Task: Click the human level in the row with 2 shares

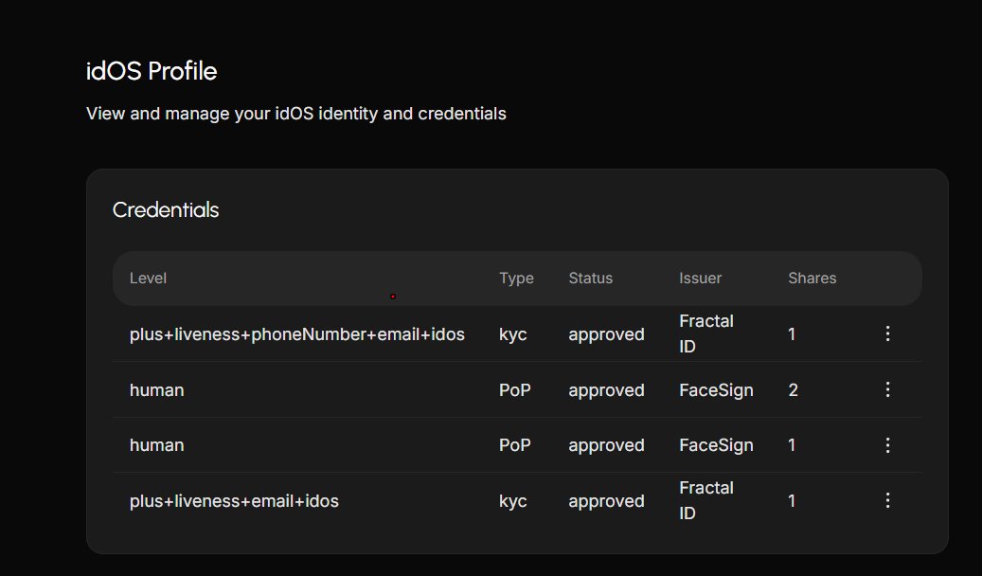Action: (156, 390)
